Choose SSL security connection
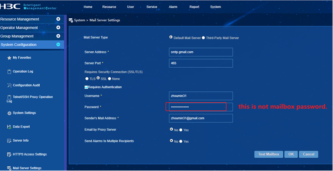The image size is (333, 171). click(x=98, y=78)
